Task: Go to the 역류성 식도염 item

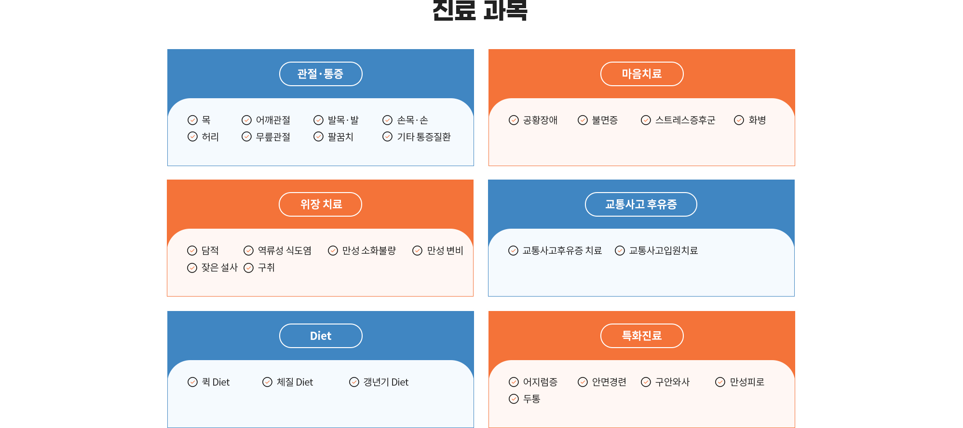Action: [x=285, y=250]
